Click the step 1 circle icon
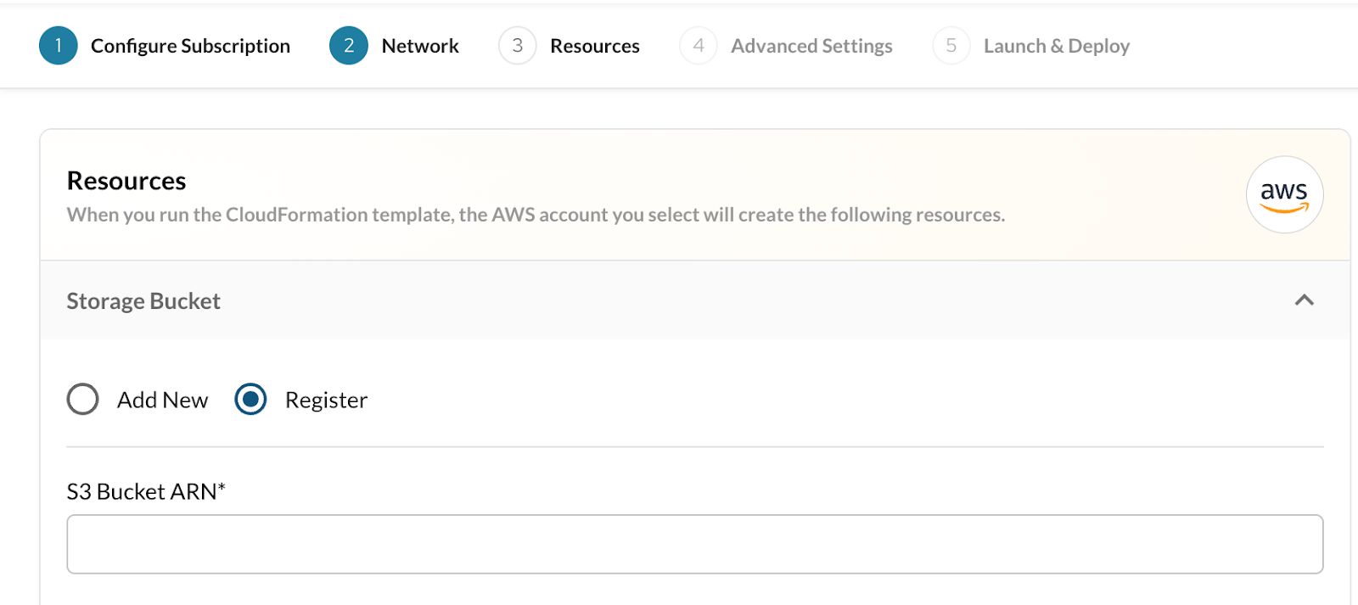The height and width of the screenshot is (605, 1358). pos(58,46)
